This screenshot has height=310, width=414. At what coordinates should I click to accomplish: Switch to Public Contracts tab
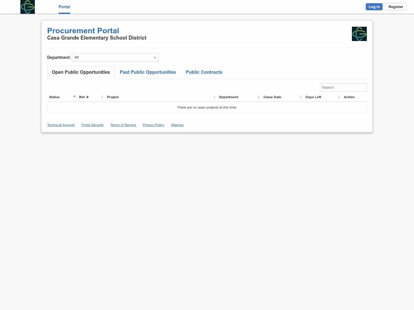204,72
